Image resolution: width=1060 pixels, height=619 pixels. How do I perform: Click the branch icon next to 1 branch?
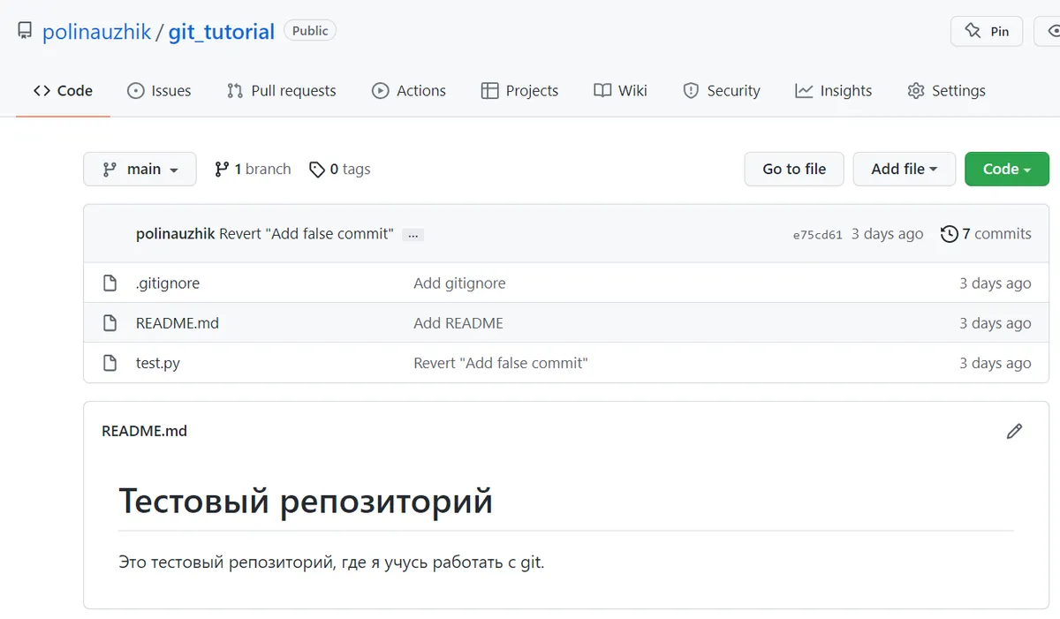222,169
